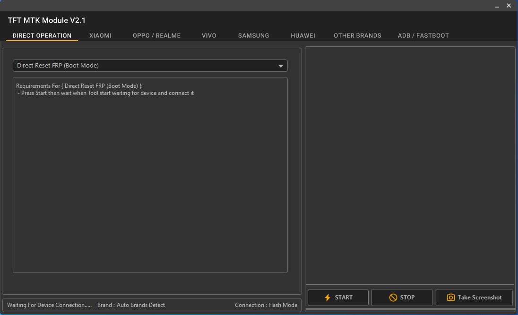Switch to the SAMSUNG tab

253,35
